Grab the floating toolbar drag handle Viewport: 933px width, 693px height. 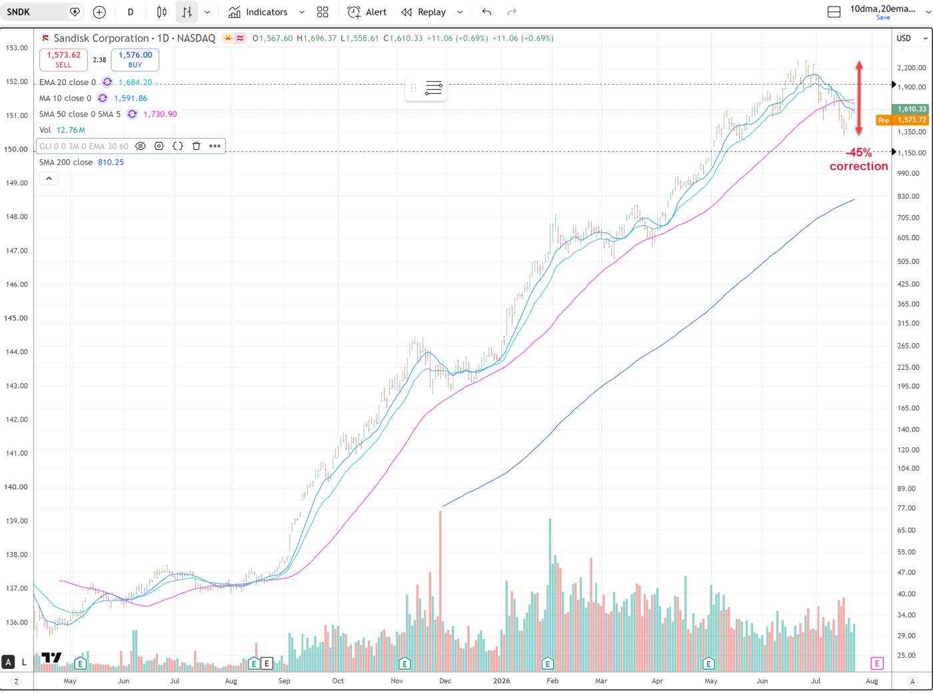[413, 88]
